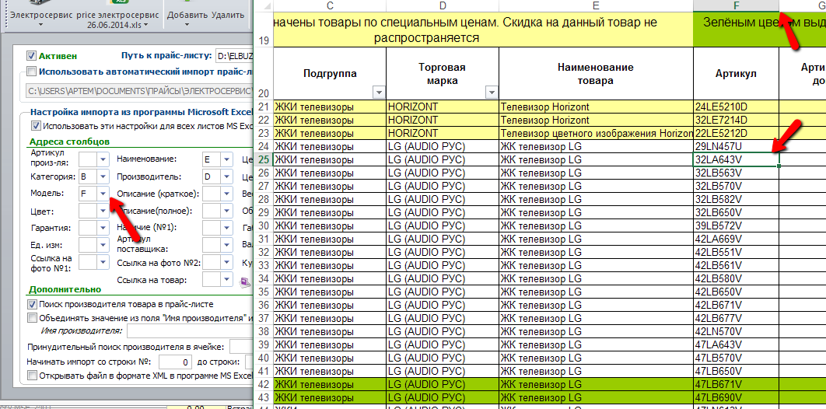Toggle Использовать эти настройки для всех листов checkbox
The image size is (826, 409).
click(35, 126)
